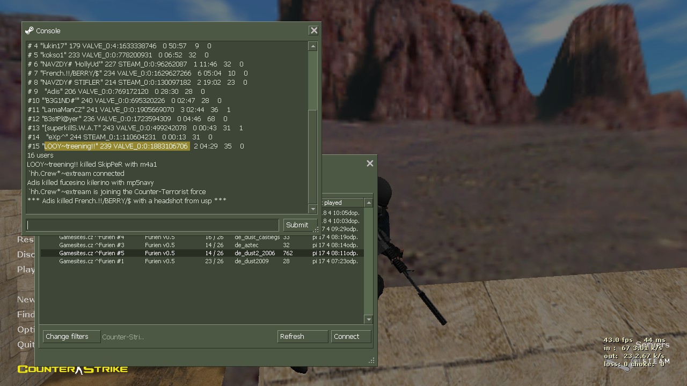Click server list scroll-down arrow

pyautogui.click(x=368, y=320)
